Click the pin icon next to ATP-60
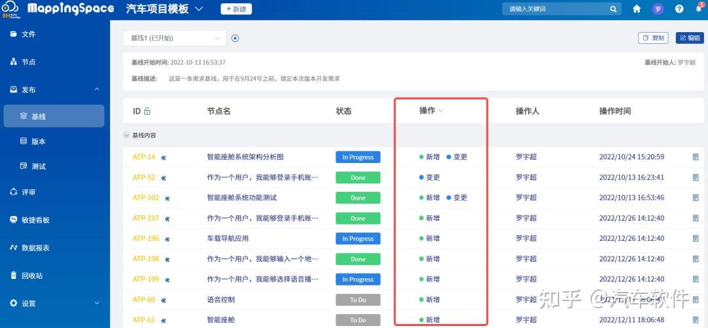This screenshot has height=328, width=708. [163, 300]
